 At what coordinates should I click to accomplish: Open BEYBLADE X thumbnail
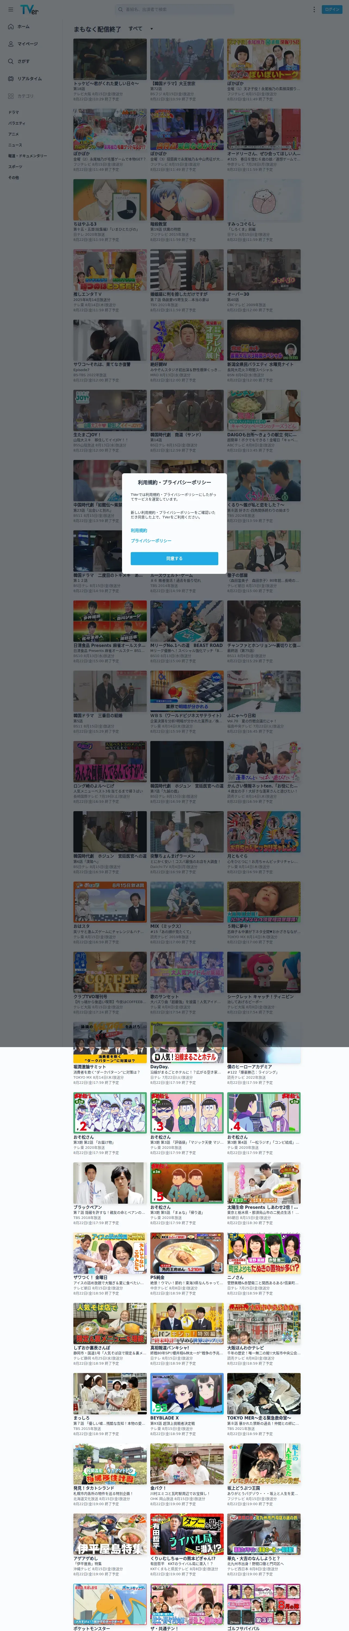[187, 1394]
